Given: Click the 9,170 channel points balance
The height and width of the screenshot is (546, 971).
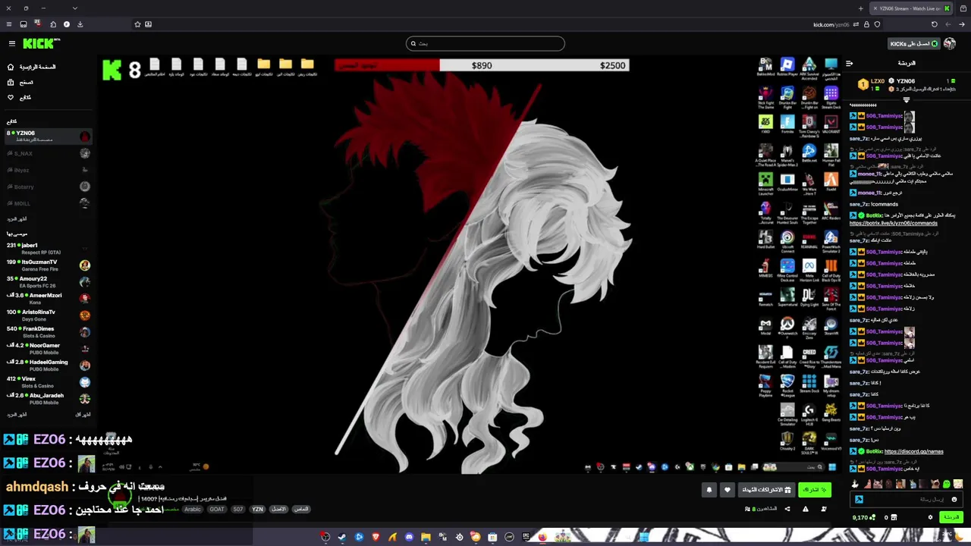Looking at the screenshot, I should pos(863,517).
